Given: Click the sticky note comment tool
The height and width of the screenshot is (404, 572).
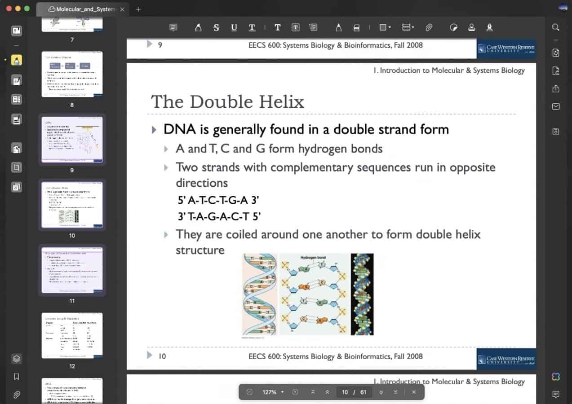Looking at the screenshot, I should coord(173,28).
